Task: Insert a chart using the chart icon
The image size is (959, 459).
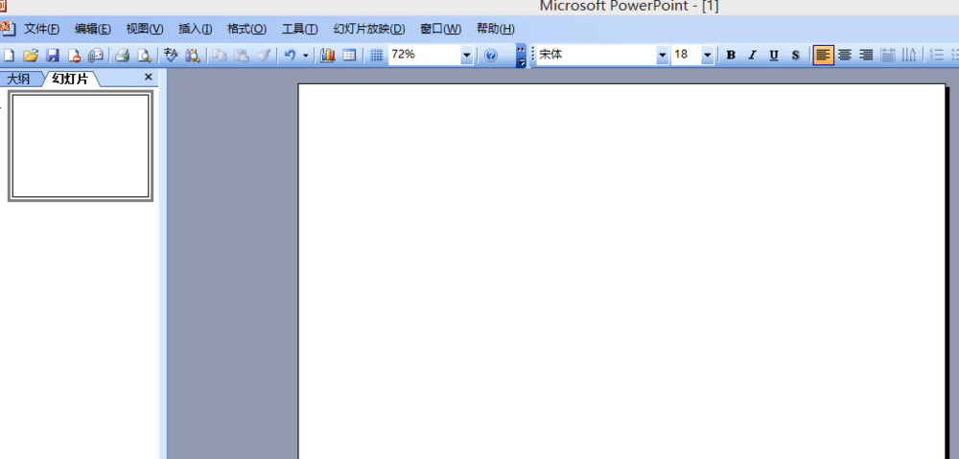Action: pos(327,56)
